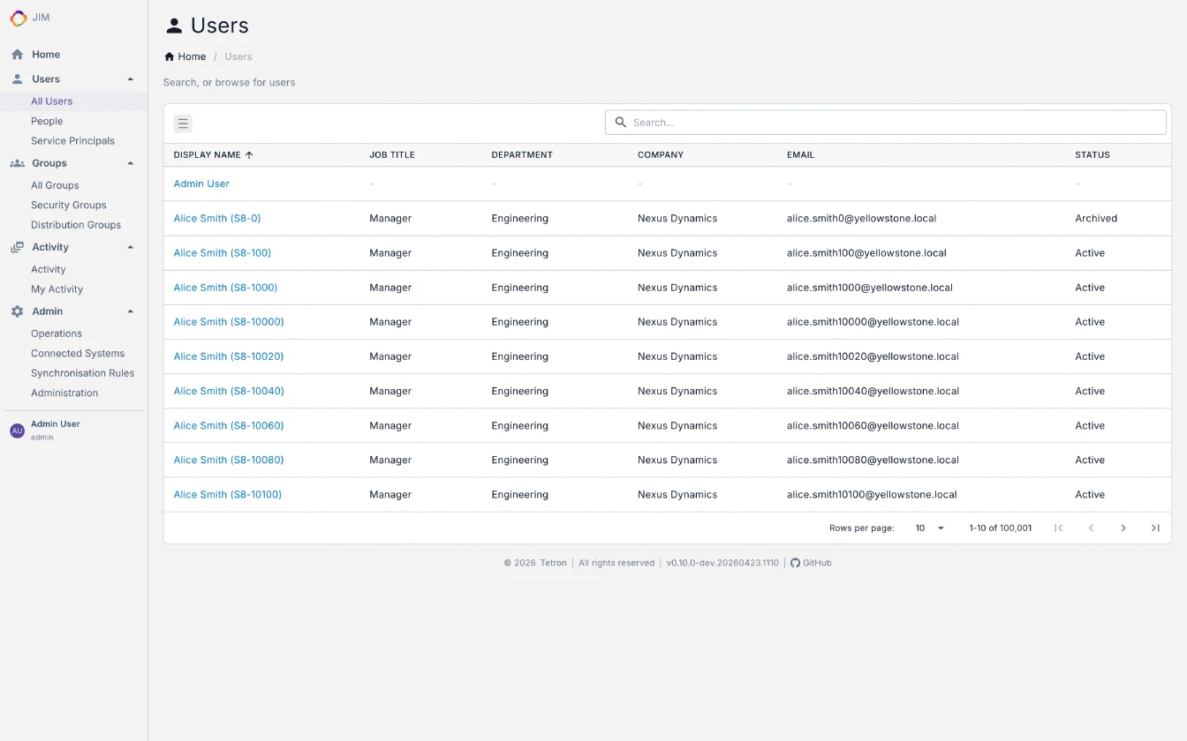The image size is (1187, 741).
Task: Collapse the Groups sidebar section
Action: click(x=131, y=163)
